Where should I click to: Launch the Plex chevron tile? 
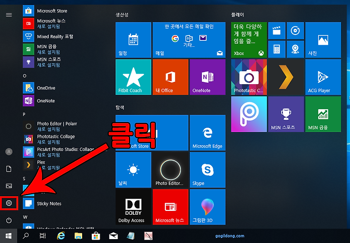(286, 77)
